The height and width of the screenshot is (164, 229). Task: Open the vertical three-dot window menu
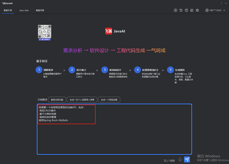click(x=221, y=3)
